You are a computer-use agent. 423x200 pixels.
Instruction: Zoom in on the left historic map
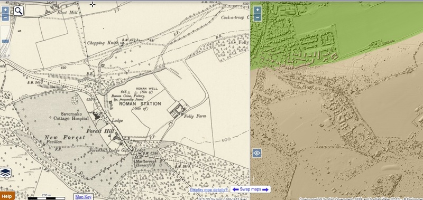(5, 10)
